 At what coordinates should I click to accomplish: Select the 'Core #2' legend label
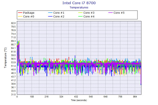point(59,17)
